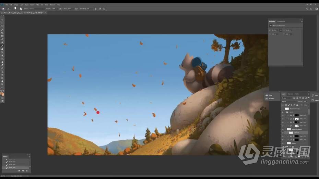Image resolution: width=319 pixels, height=179 pixels.
Task: Select the Background copy layer thumbnail
Action: pyautogui.click(x=287, y=108)
